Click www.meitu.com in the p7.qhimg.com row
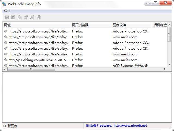 (125, 60)
